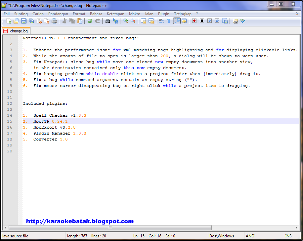Open the Bahasa menu
The width and height of the screenshot is (303, 241).
[96, 14]
